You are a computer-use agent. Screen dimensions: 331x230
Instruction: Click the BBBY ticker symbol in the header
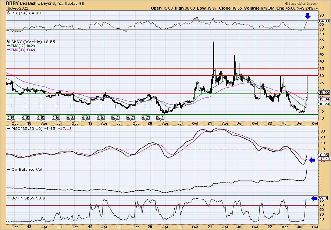pos(13,3)
